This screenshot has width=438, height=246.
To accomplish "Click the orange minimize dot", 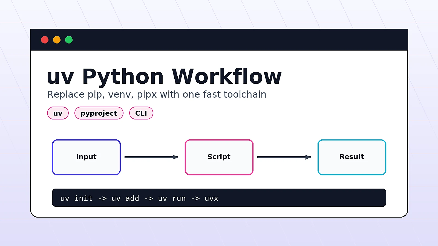I will 57,40.
